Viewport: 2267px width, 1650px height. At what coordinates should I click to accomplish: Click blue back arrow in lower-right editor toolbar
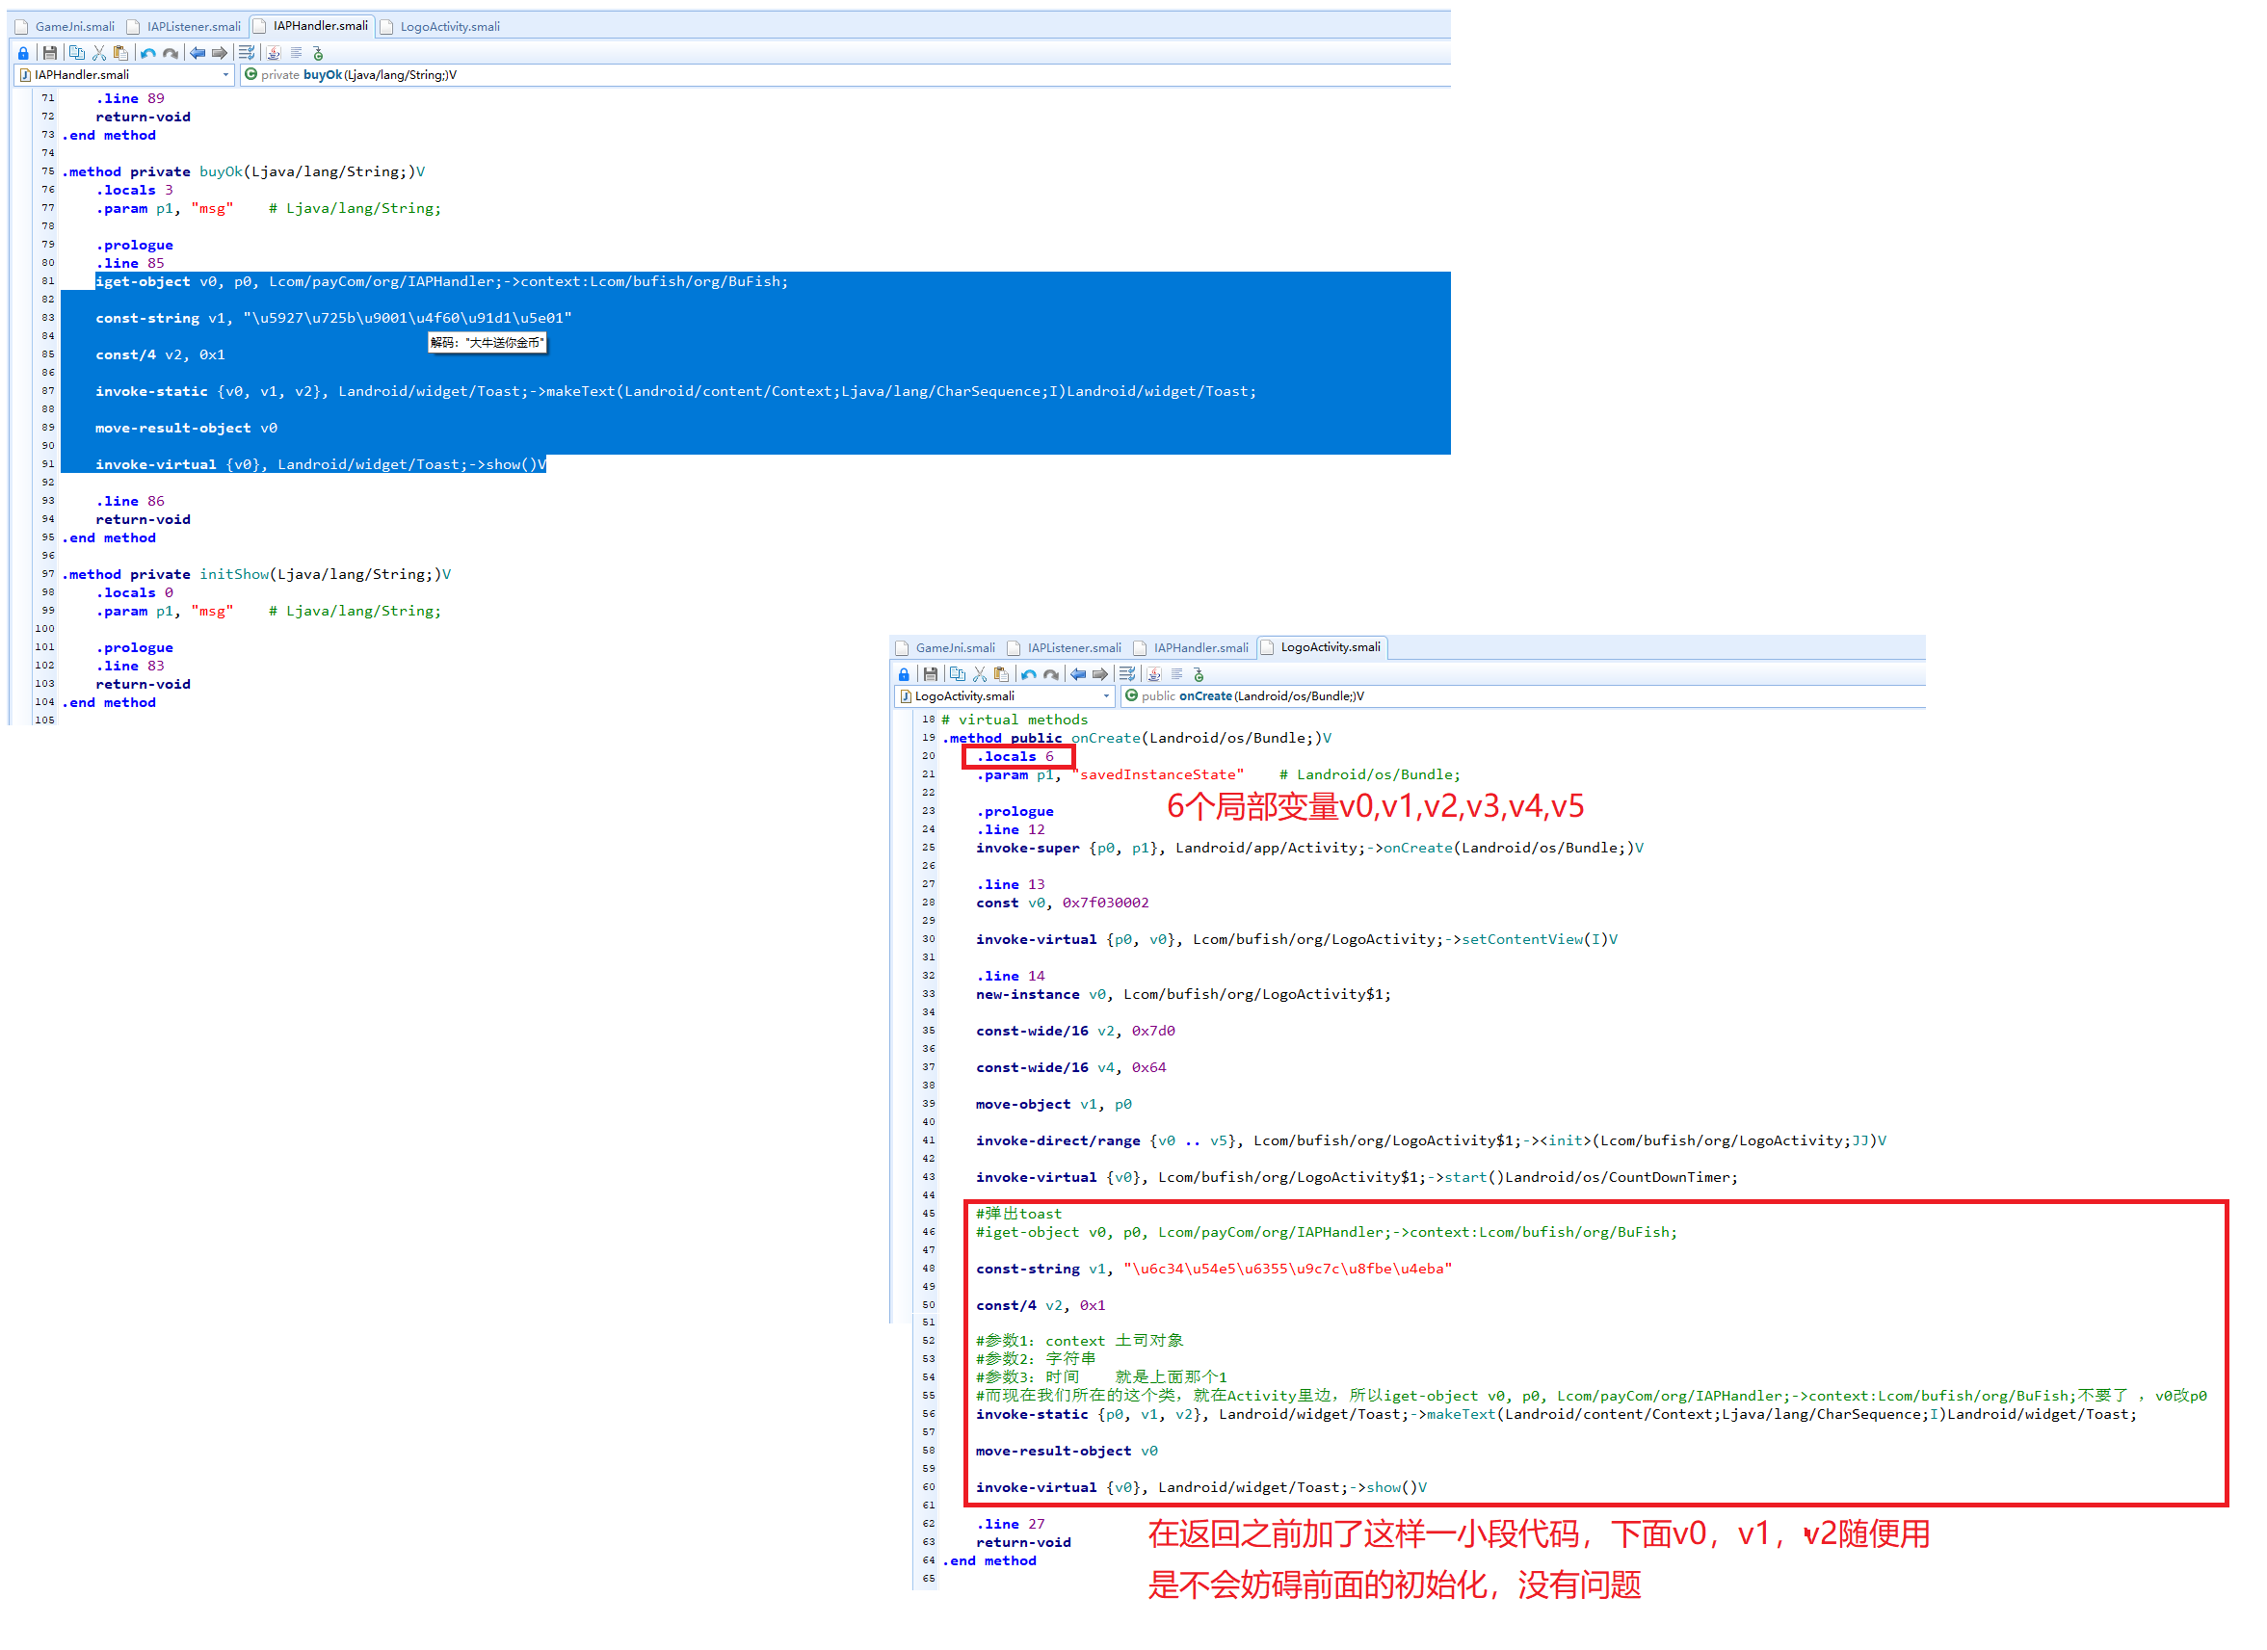coord(1077,674)
